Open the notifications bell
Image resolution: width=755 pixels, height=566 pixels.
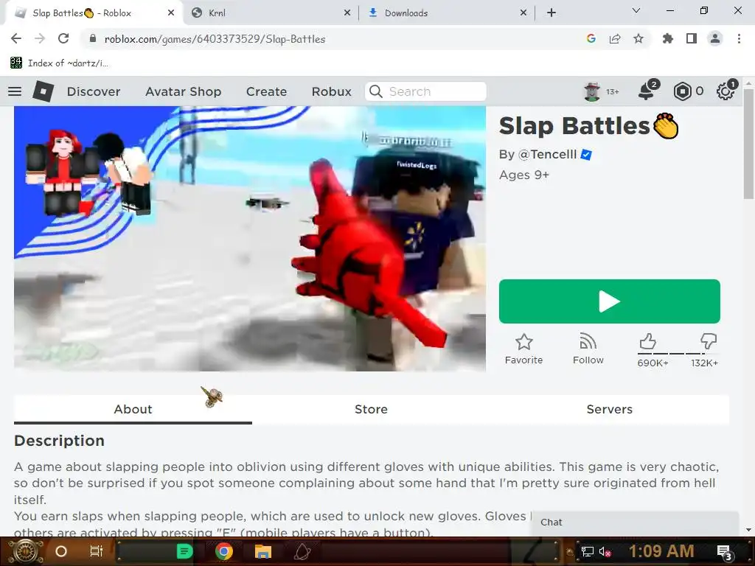point(646,91)
